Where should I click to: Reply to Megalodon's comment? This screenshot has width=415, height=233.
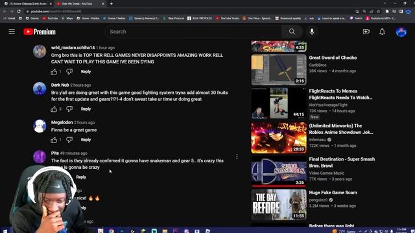pyautogui.click(x=86, y=140)
